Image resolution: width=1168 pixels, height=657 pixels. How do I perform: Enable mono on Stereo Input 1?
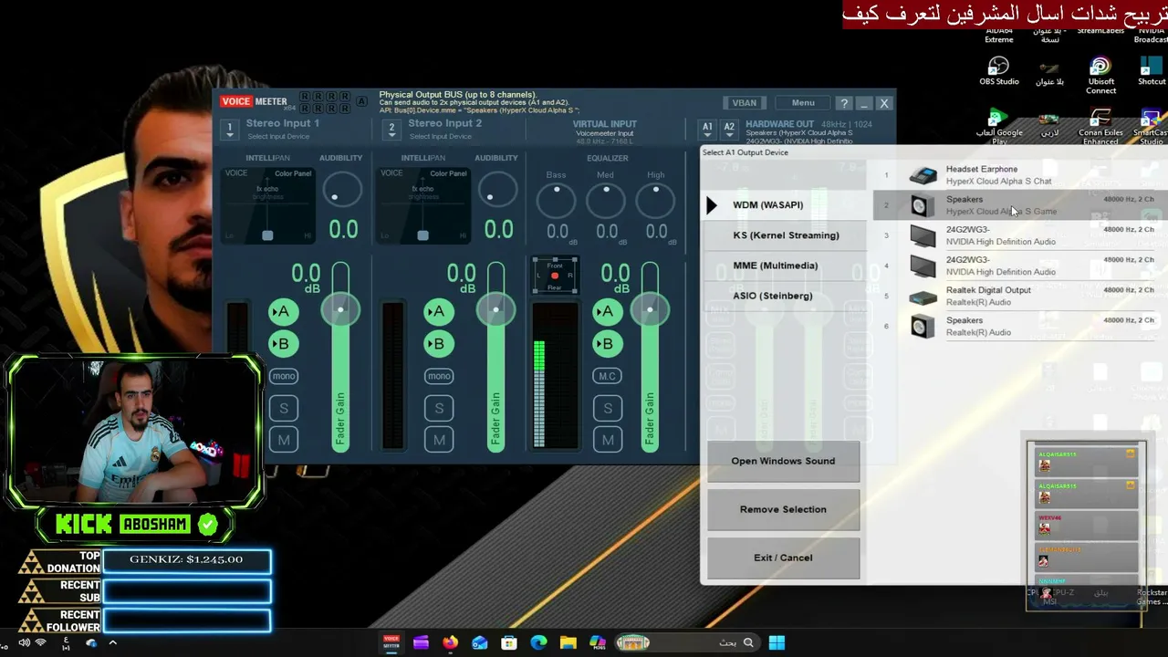coord(284,376)
